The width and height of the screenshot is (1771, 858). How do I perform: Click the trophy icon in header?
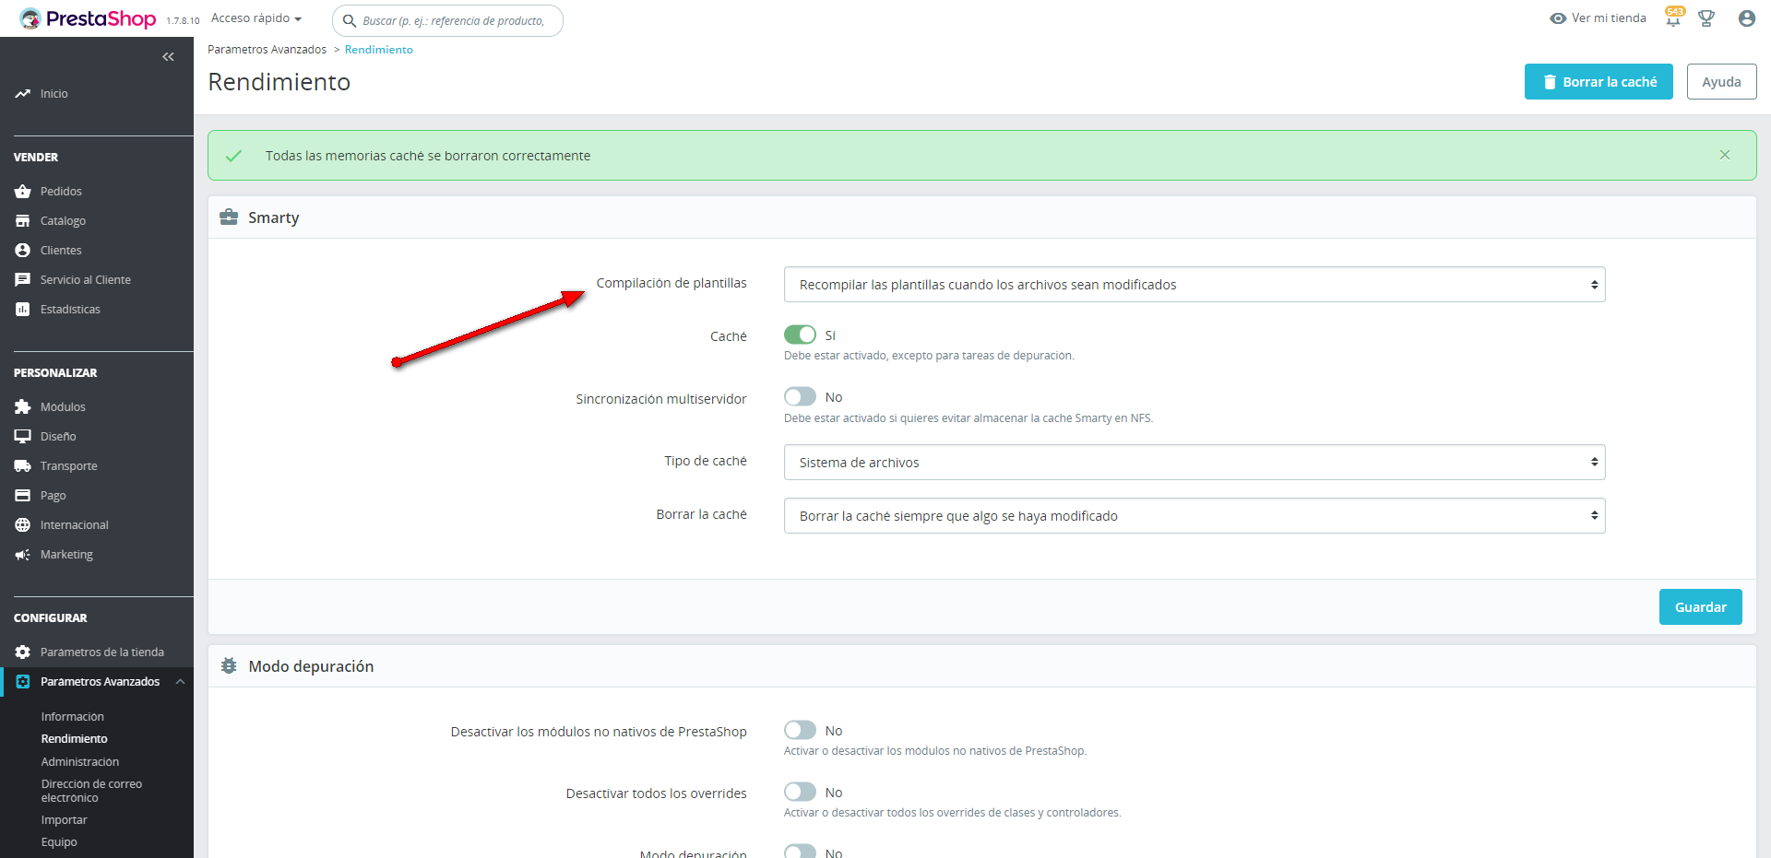tap(1706, 18)
